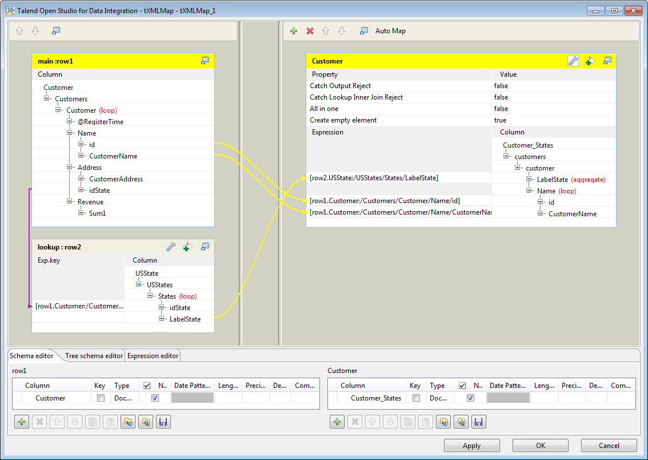Mark the Customer column as Key
The width and height of the screenshot is (648, 460).
100,398
